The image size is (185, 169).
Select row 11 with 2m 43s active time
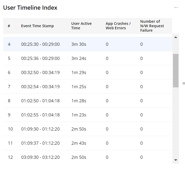coord(79,143)
